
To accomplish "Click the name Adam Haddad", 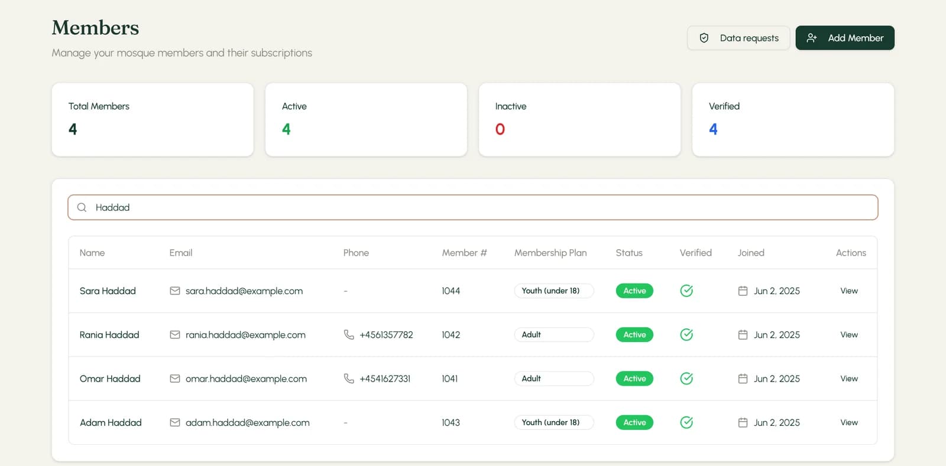I will tap(111, 422).
